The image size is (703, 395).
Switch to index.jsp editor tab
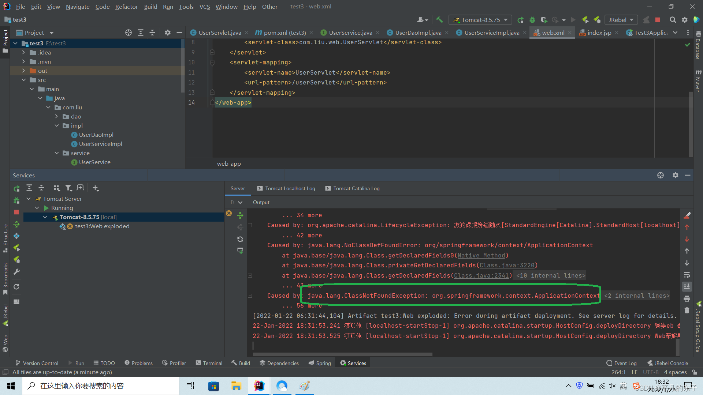(599, 33)
